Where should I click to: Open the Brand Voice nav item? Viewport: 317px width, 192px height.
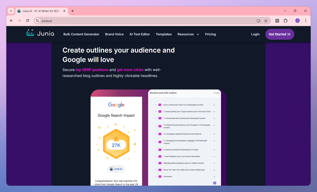coord(114,34)
